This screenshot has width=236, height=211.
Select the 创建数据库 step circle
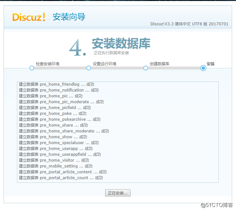(x=146, y=68)
